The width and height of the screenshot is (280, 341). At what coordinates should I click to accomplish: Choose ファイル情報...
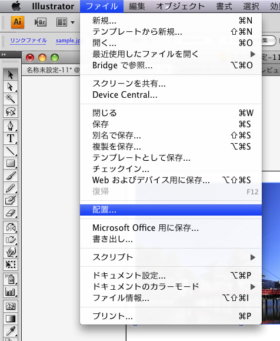171,298
